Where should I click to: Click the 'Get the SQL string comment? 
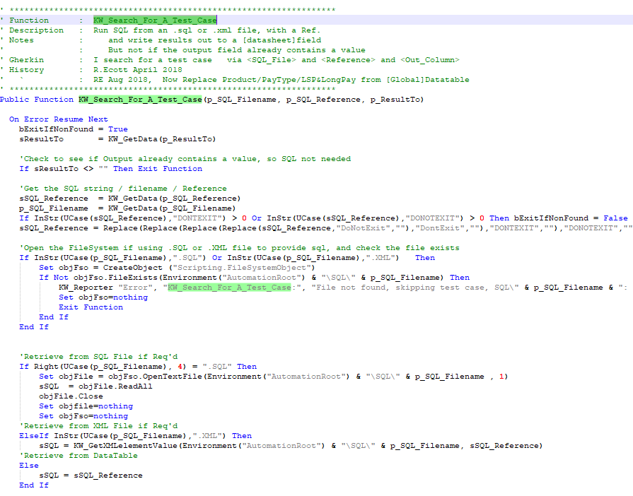click(123, 189)
